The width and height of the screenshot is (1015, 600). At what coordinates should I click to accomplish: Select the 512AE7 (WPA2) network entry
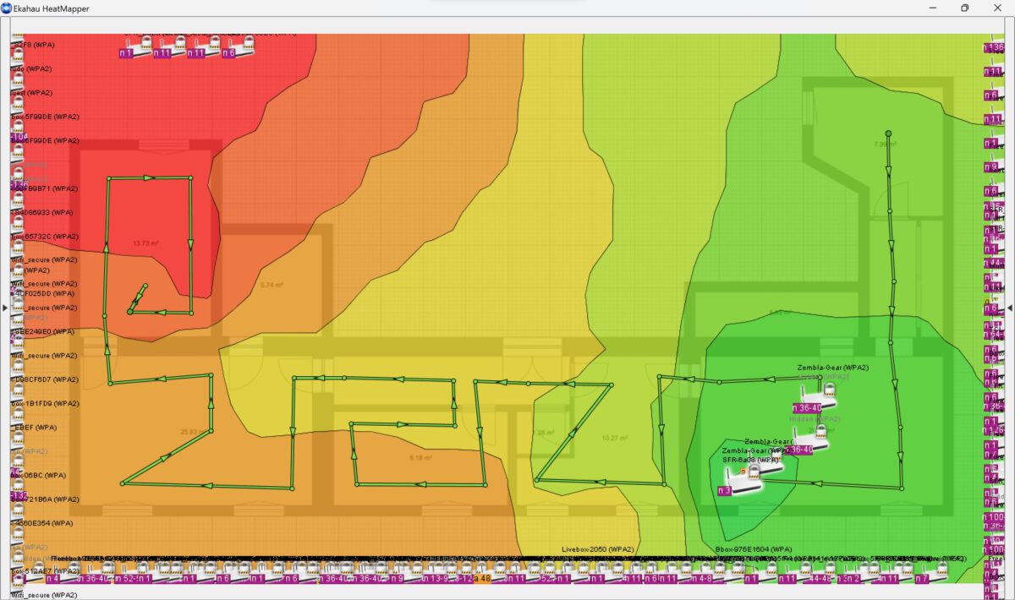(x=44, y=571)
